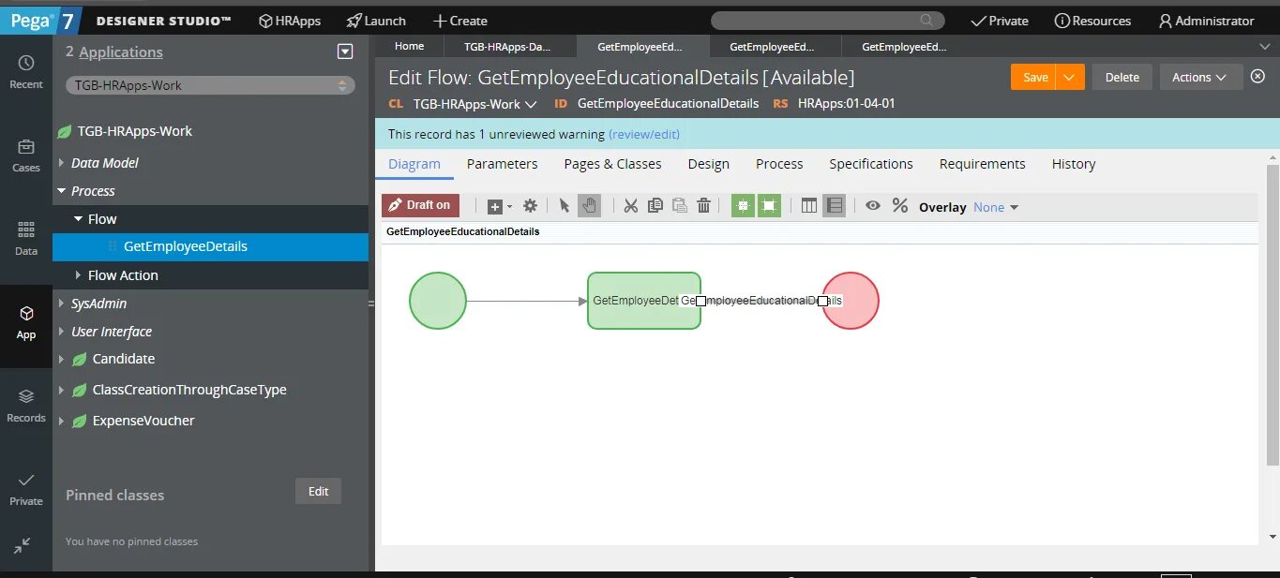This screenshot has width=1280, height=578.
Task: Open Cases in left sidebar
Action: 26,156
